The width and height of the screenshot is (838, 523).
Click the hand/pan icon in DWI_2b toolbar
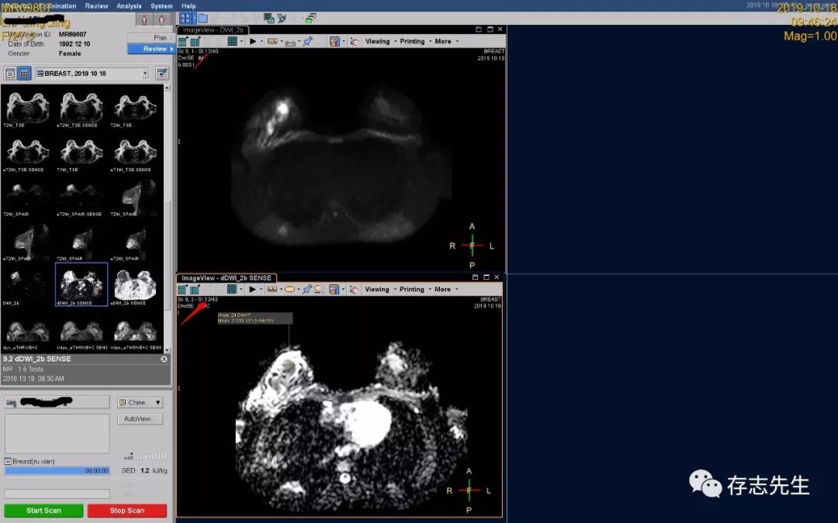354,41
